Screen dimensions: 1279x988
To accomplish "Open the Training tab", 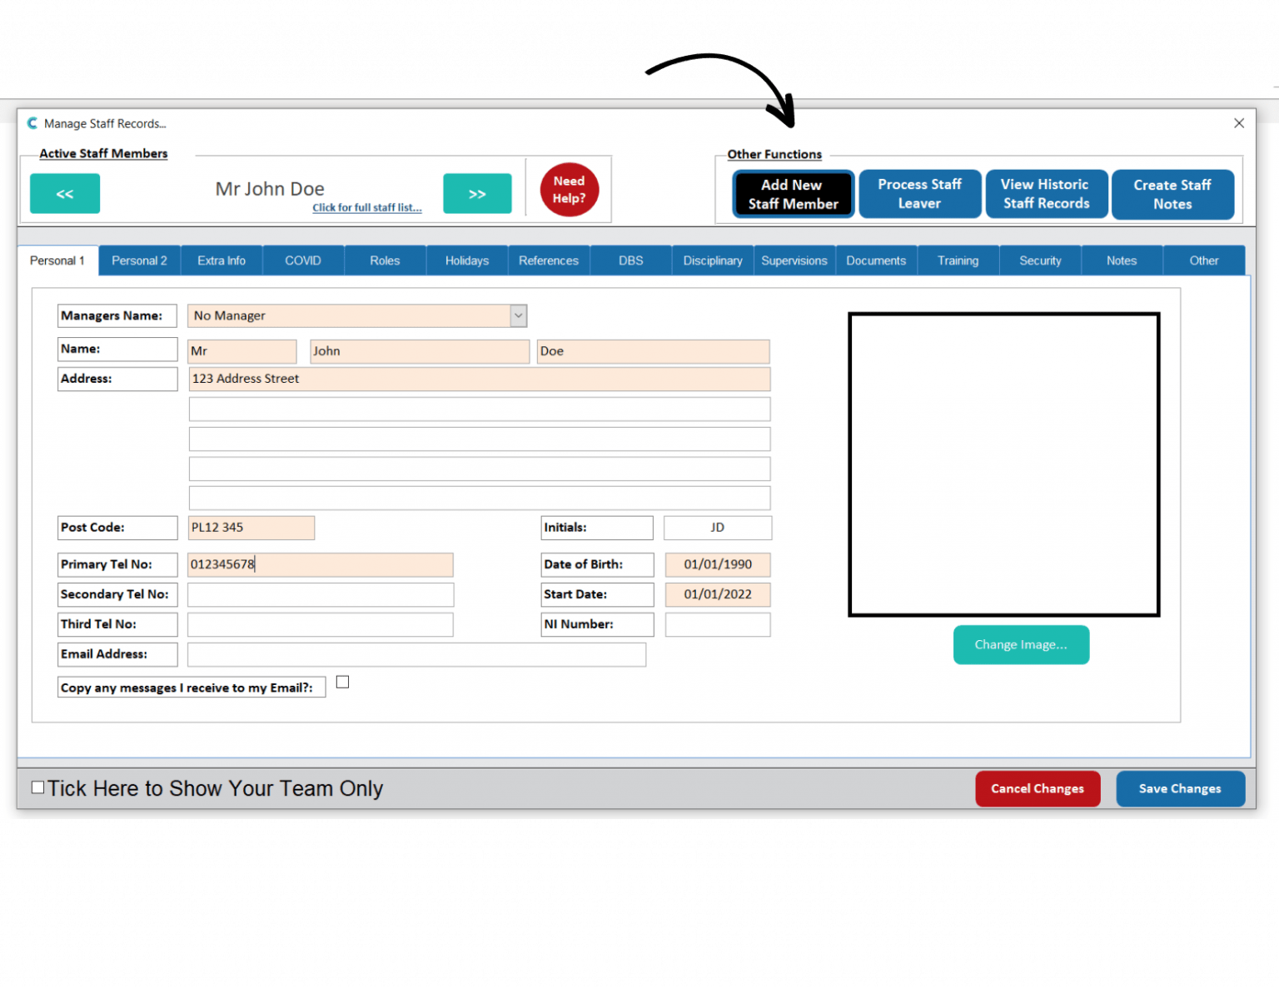I will (958, 260).
